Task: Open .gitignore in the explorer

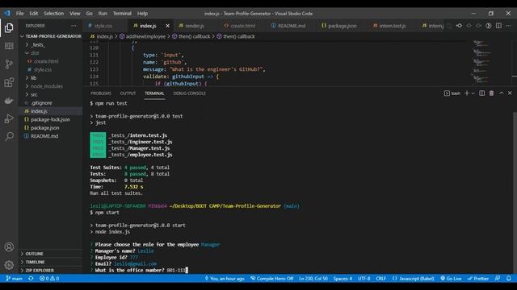Action: tap(51, 103)
